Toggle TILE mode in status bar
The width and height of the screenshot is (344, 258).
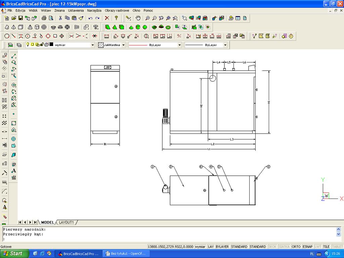[x=326, y=247]
